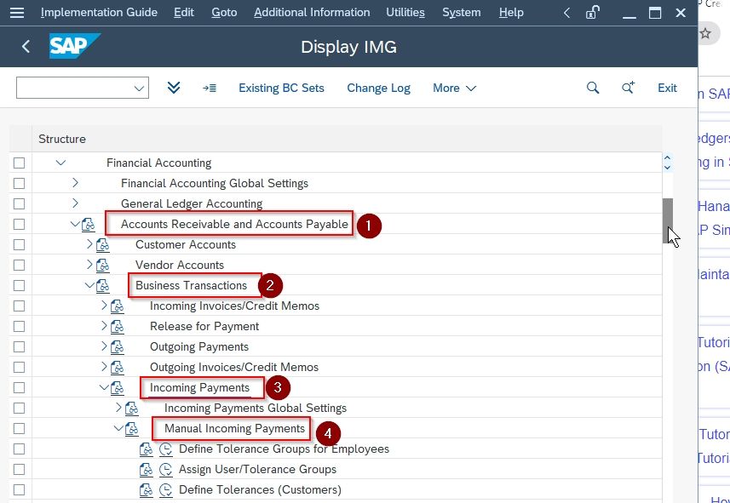
Task: Open documentation icon for Define Tolerance Groups for Employees
Action: (x=147, y=449)
